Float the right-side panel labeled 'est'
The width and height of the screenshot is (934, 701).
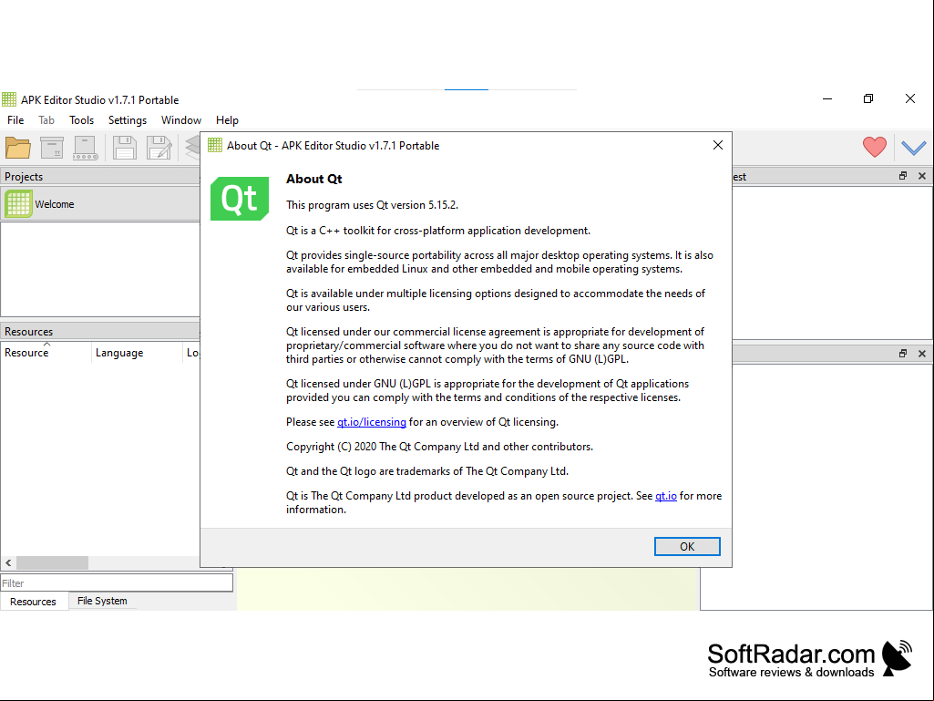903,176
